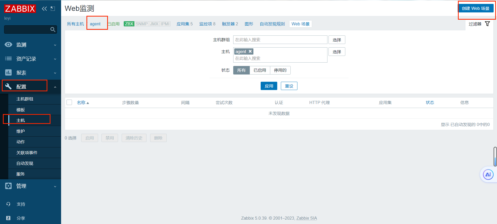Click the filter funnel icon

click(487, 24)
